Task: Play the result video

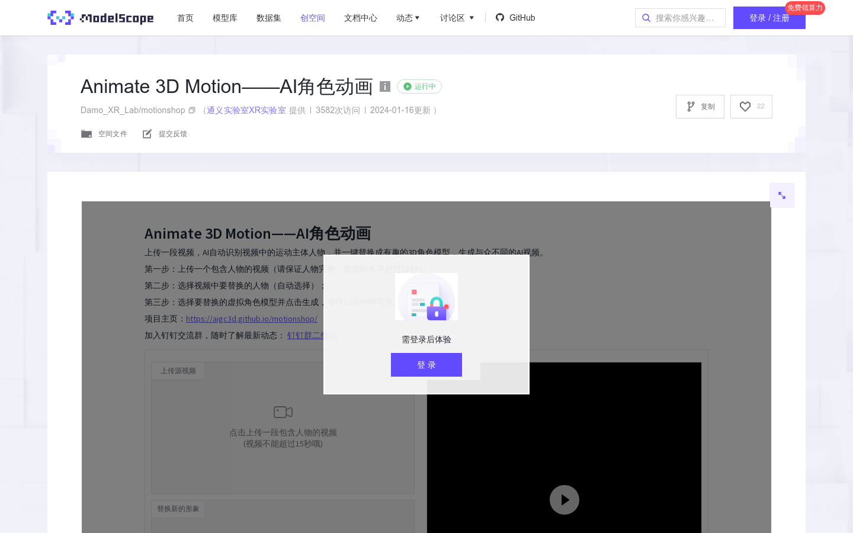Action: [x=564, y=499]
